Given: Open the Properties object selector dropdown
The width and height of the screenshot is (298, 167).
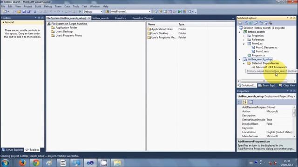Looking at the screenshot, I should [x=294, y=96].
